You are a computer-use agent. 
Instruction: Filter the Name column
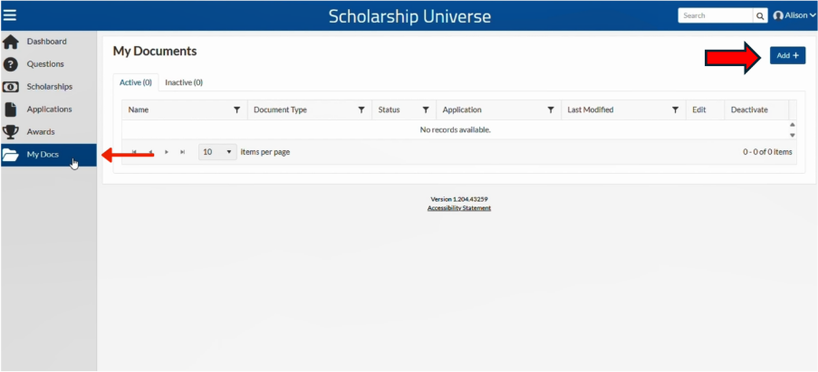click(236, 110)
